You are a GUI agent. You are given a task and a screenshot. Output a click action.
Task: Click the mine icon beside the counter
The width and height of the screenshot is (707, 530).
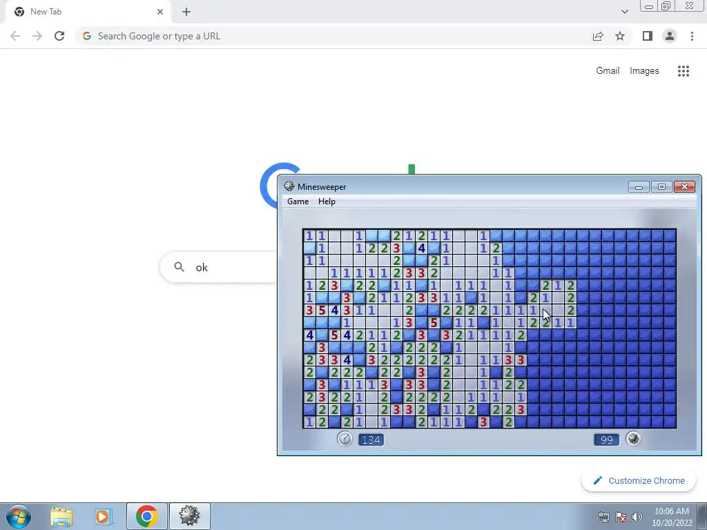coord(633,438)
